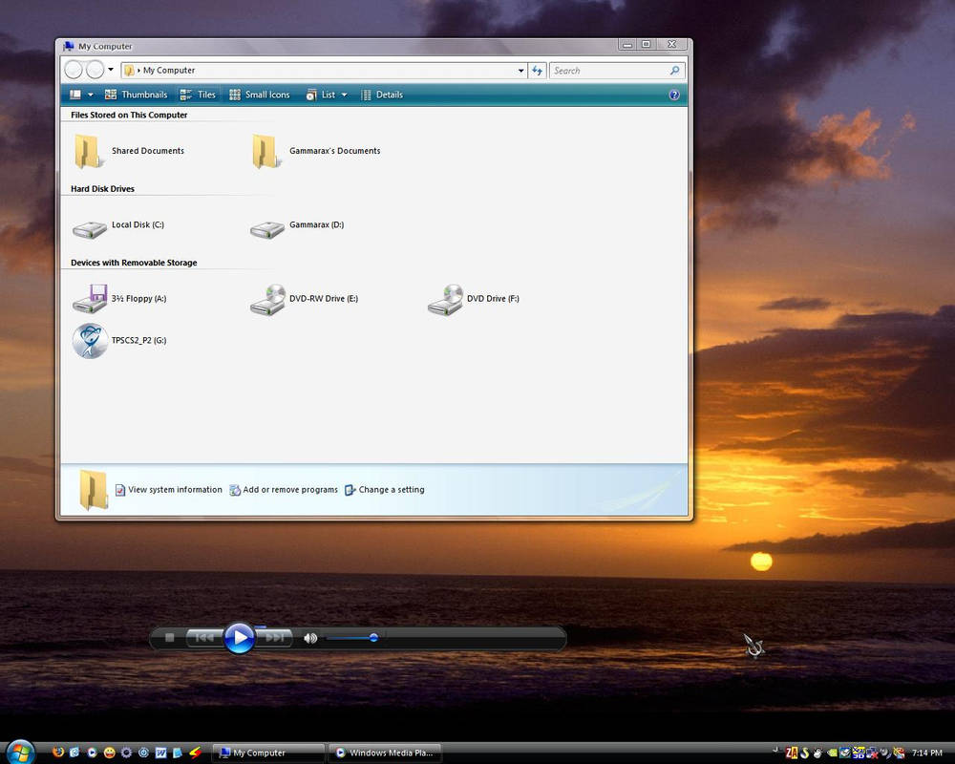
Task: Click the Forward navigation button
Action: [95, 70]
